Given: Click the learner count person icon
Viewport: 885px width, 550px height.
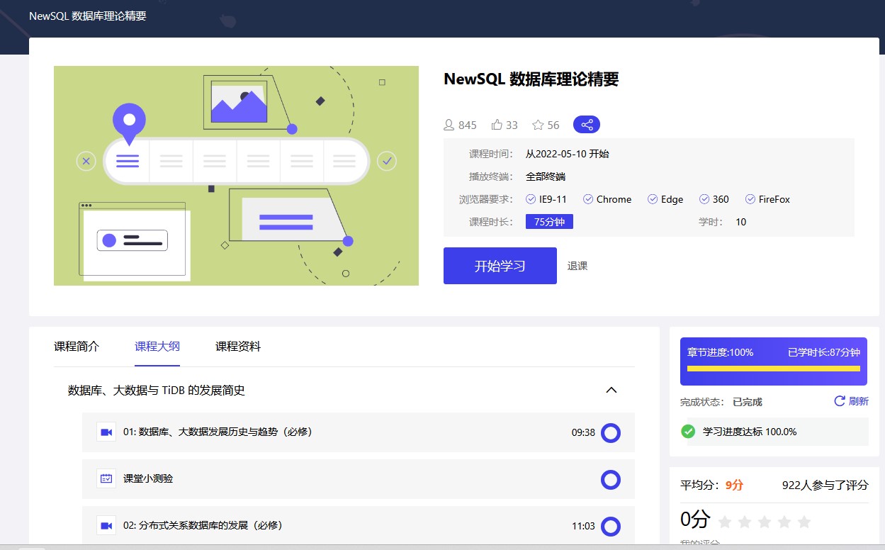Looking at the screenshot, I should pyautogui.click(x=449, y=125).
